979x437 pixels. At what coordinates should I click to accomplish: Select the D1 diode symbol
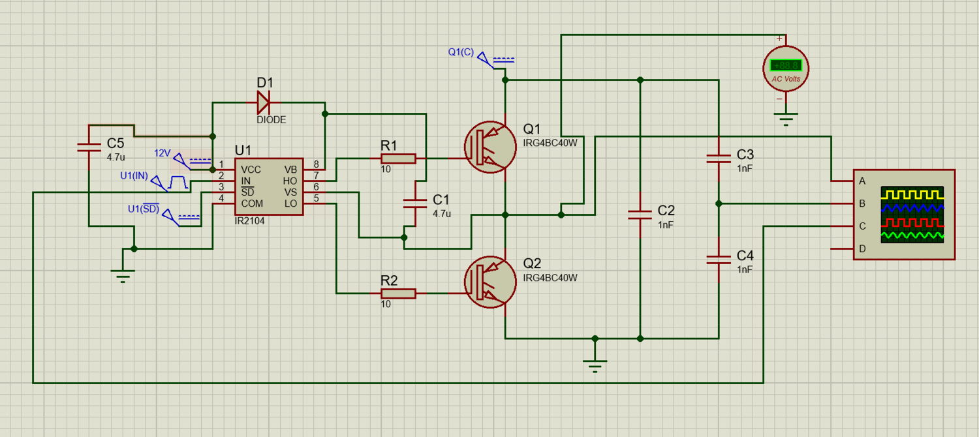tap(264, 102)
